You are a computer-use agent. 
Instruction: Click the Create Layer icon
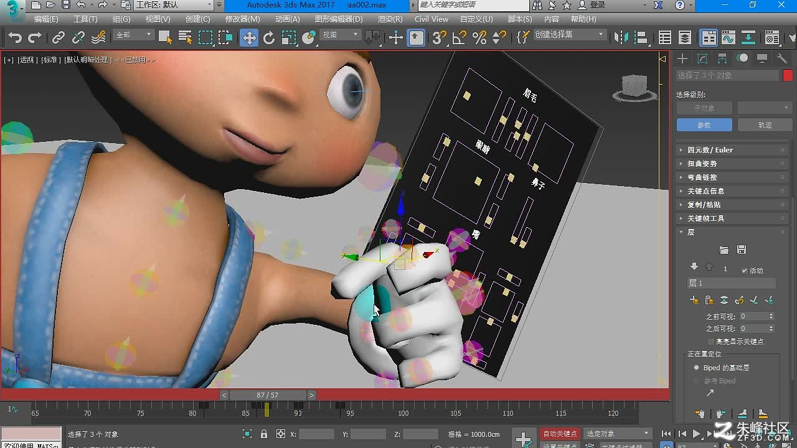click(x=694, y=301)
